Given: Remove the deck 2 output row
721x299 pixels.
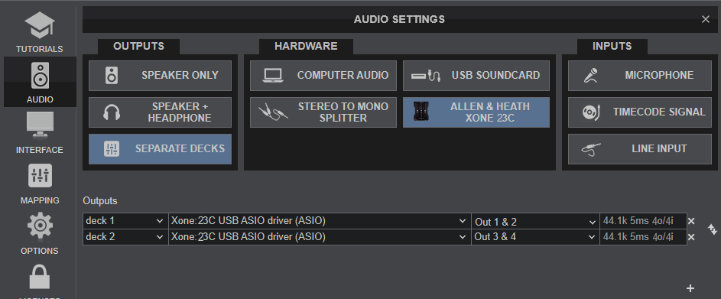Looking at the screenshot, I should 690,237.
